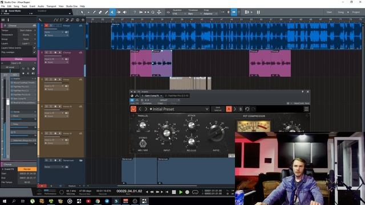The width and height of the screenshot is (365, 205).
Task: Click the Record transport button
Action: [x=187, y=192]
